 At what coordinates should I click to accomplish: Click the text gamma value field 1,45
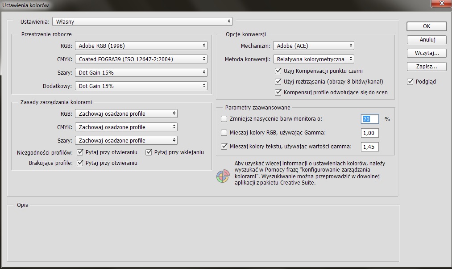369,146
